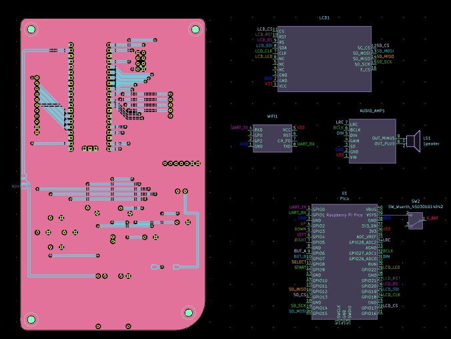
Task: Click the CH_PD pin name in WIFI1
Action: 284,141
